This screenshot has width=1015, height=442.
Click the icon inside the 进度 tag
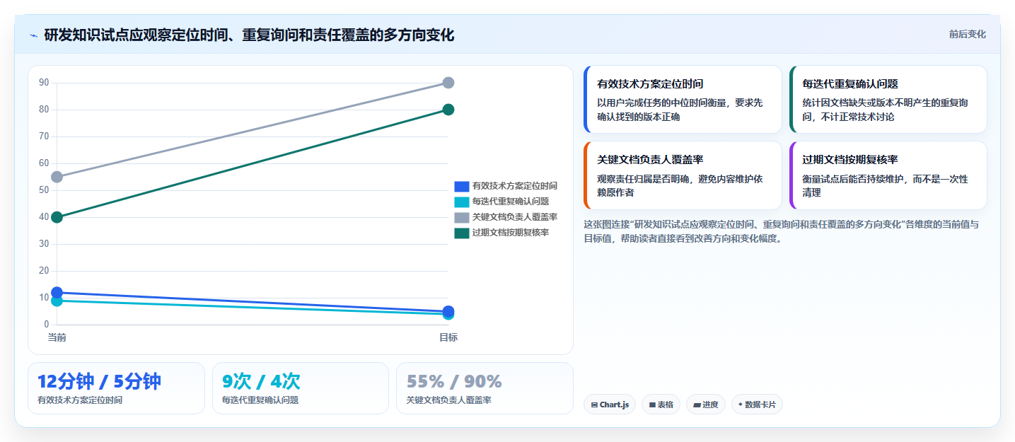click(x=697, y=405)
